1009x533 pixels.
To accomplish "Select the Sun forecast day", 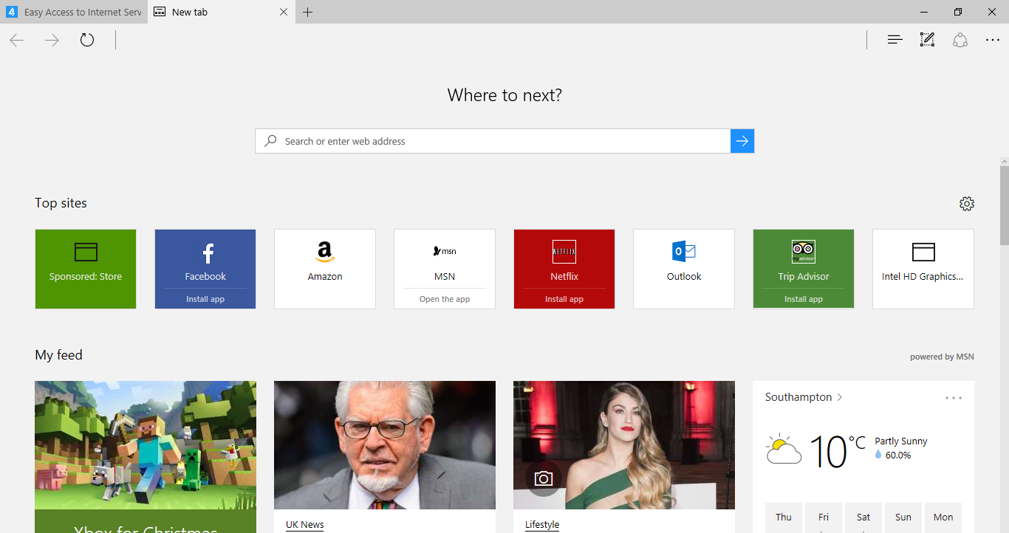I will [x=903, y=517].
